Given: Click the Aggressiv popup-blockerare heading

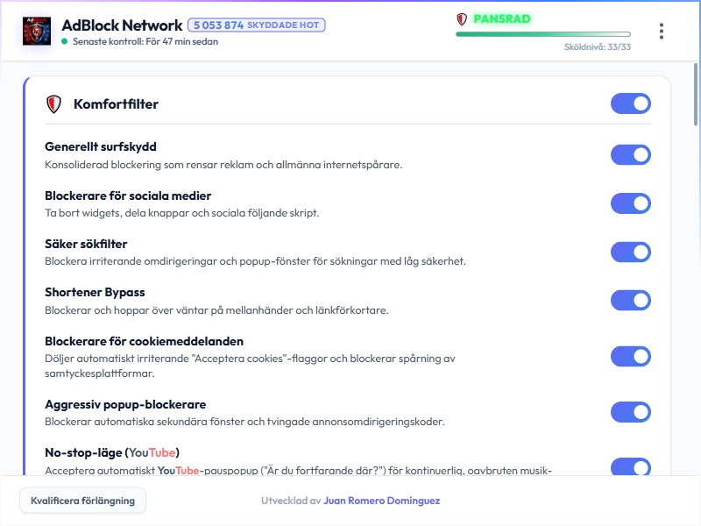Looking at the screenshot, I should coord(125,404).
